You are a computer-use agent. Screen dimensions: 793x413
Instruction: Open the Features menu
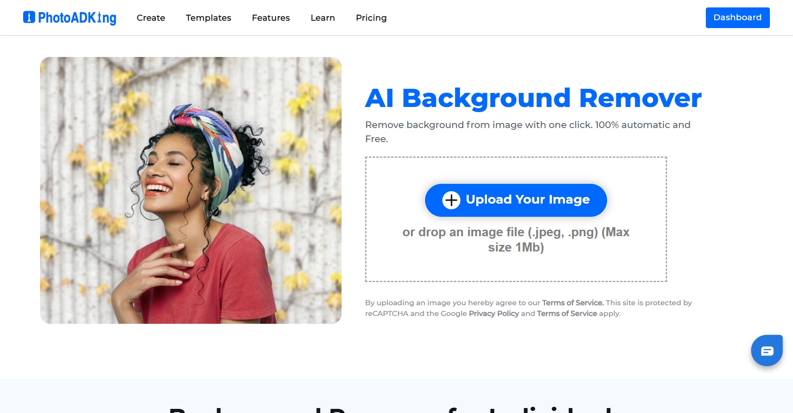coord(271,18)
